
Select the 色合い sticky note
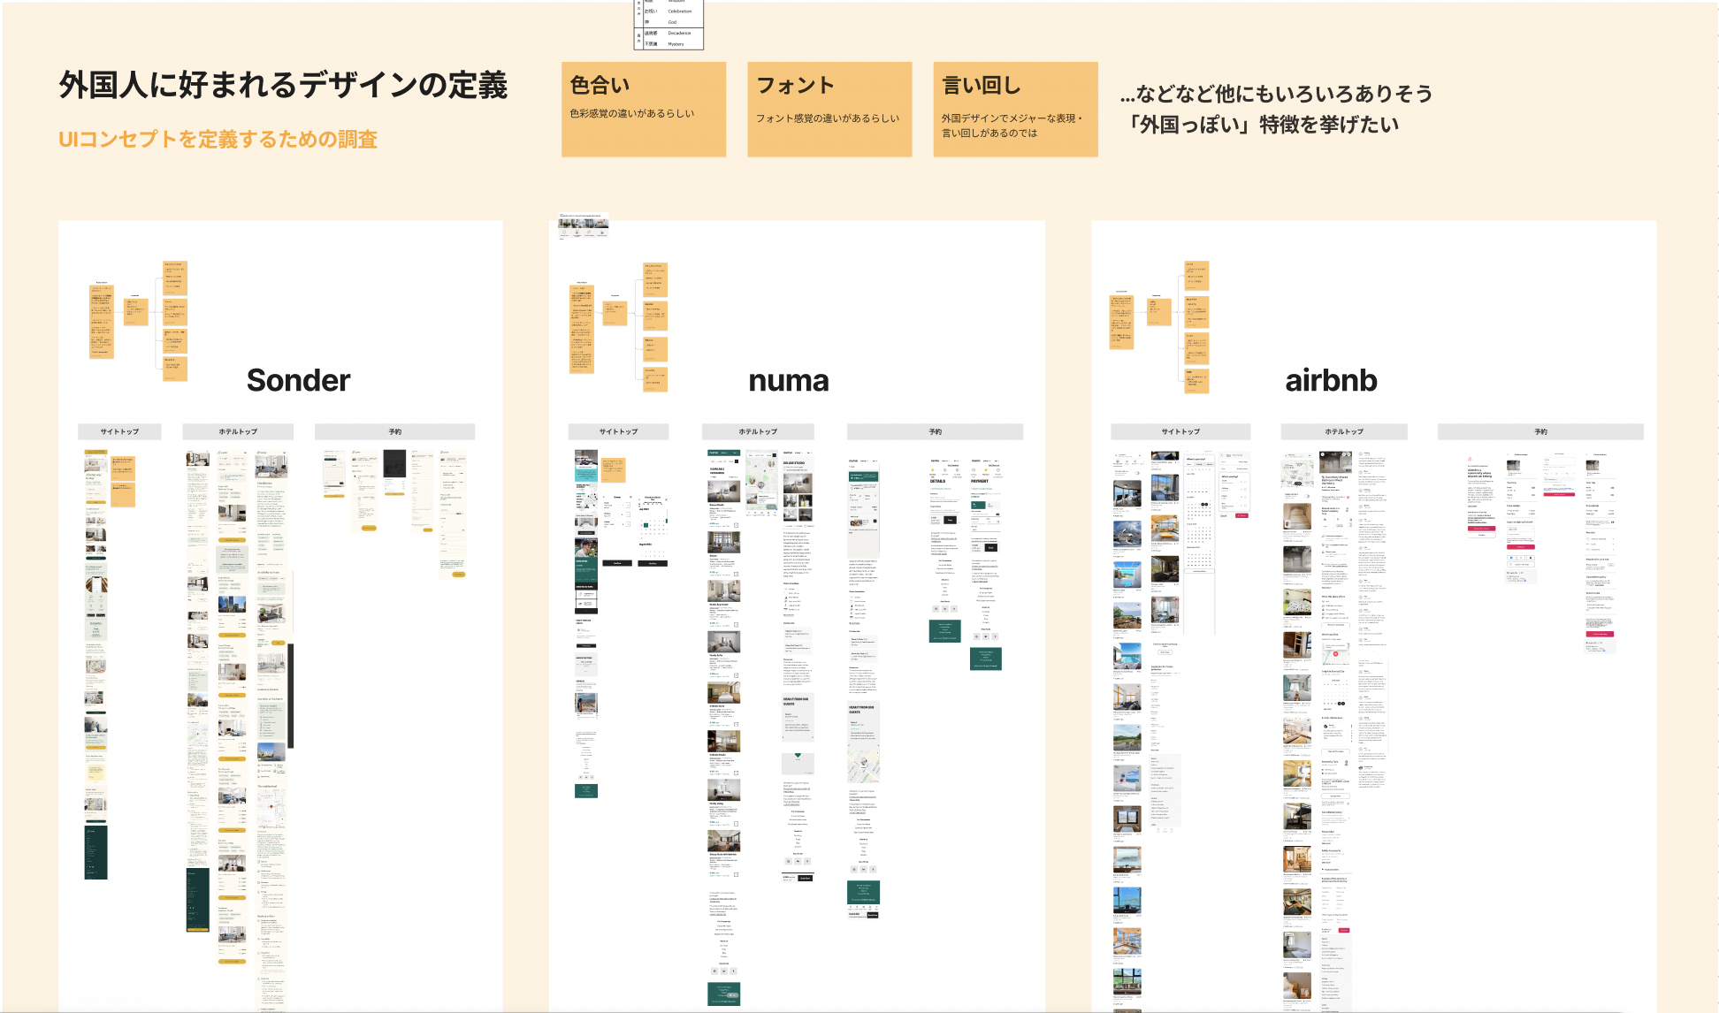coord(644,109)
